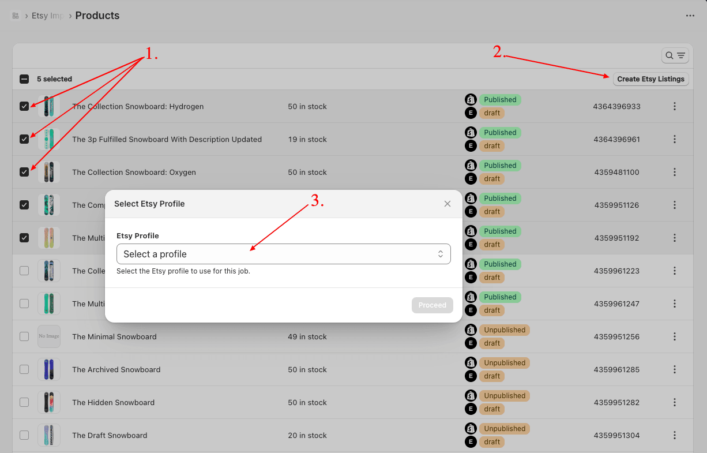This screenshot has height=453, width=707.
Task: Uncheck The Collection Snowboard: Hydrogen checkbox
Action: click(x=24, y=106)
